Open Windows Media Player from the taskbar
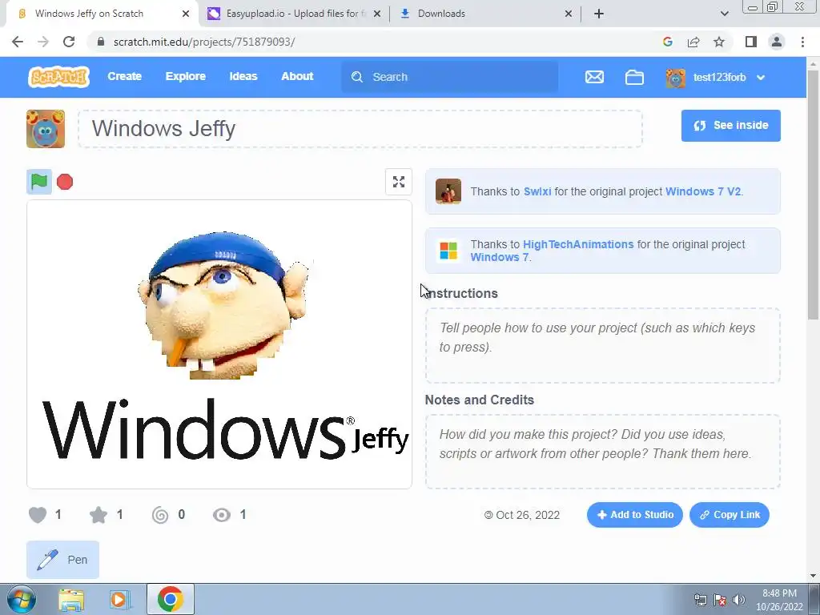The width and height of the screenshot is (820, 615). [x=119, y=600]
